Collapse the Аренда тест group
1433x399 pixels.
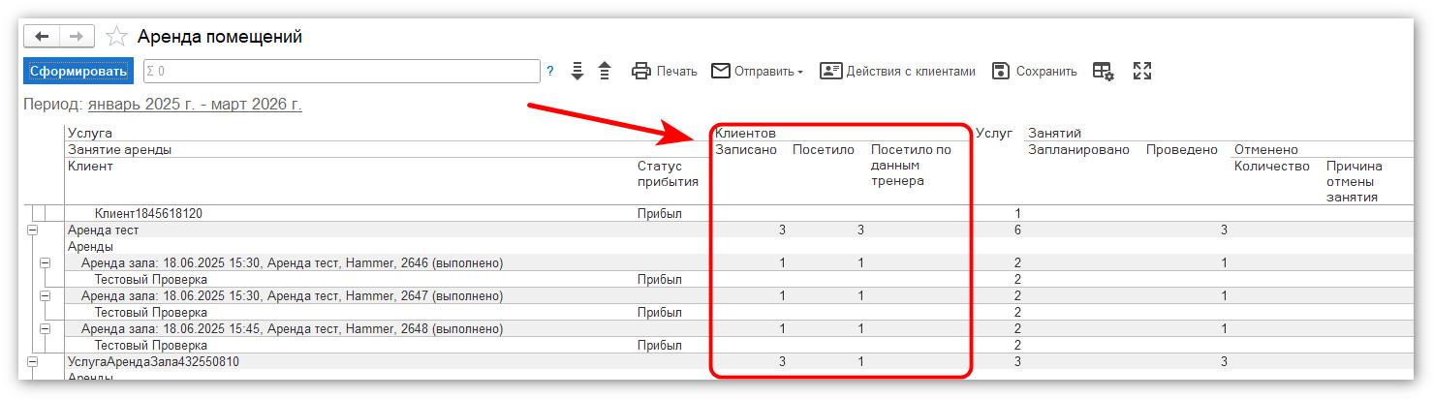[x=32, y=230]
